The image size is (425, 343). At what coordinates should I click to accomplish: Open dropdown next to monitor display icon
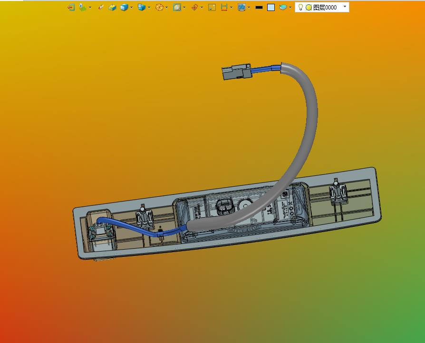pyautogui.click(x=249, y=8)
